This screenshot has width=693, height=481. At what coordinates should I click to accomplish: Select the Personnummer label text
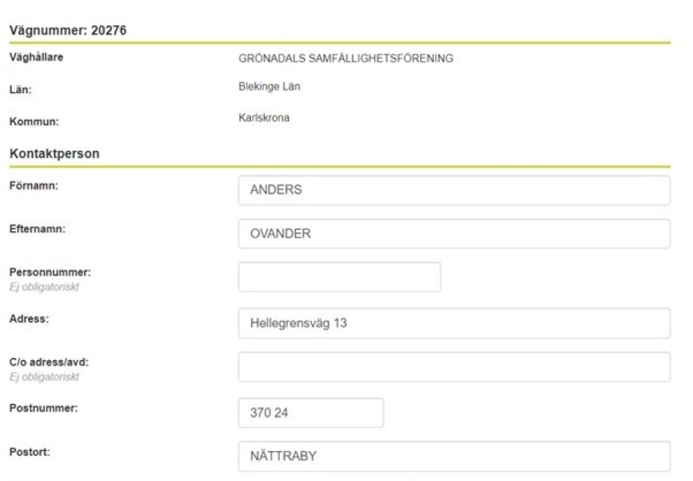(50, 272)
